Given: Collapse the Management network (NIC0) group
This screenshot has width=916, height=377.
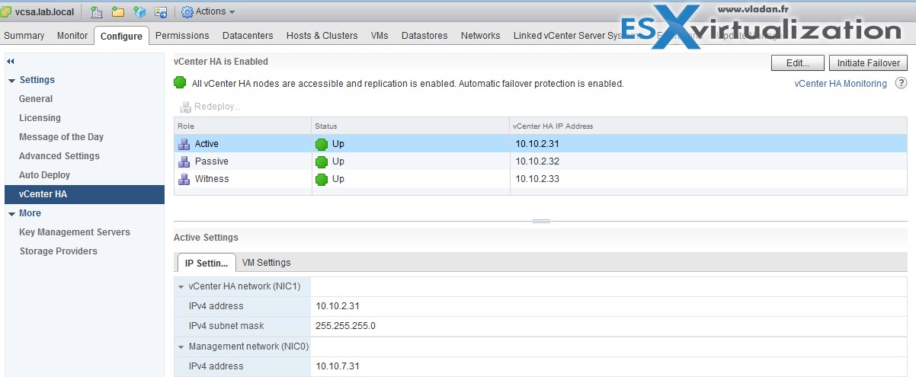Looking at the screenshot, I should (x=181, y=347).
